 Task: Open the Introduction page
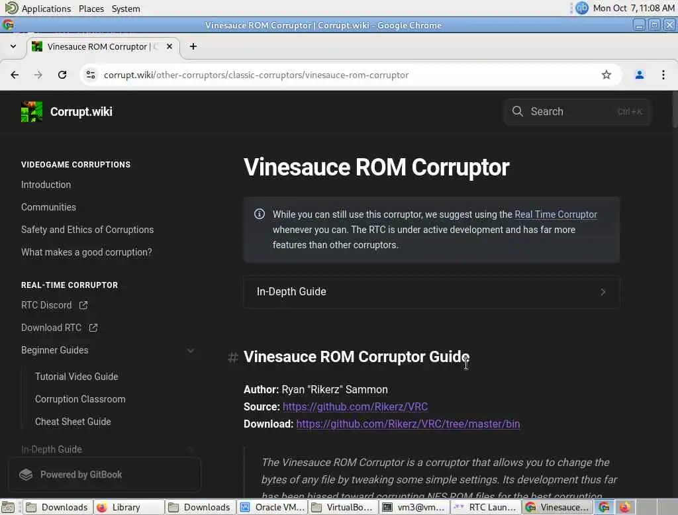click(46, 185)
